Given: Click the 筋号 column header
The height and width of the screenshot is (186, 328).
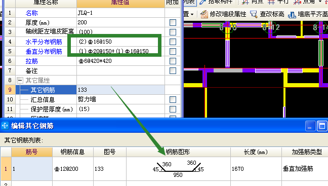Looking at the screenshot, I should click(32, 152).
